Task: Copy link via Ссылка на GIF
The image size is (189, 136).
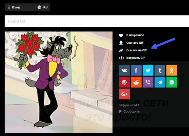Action: coord(137,50)
